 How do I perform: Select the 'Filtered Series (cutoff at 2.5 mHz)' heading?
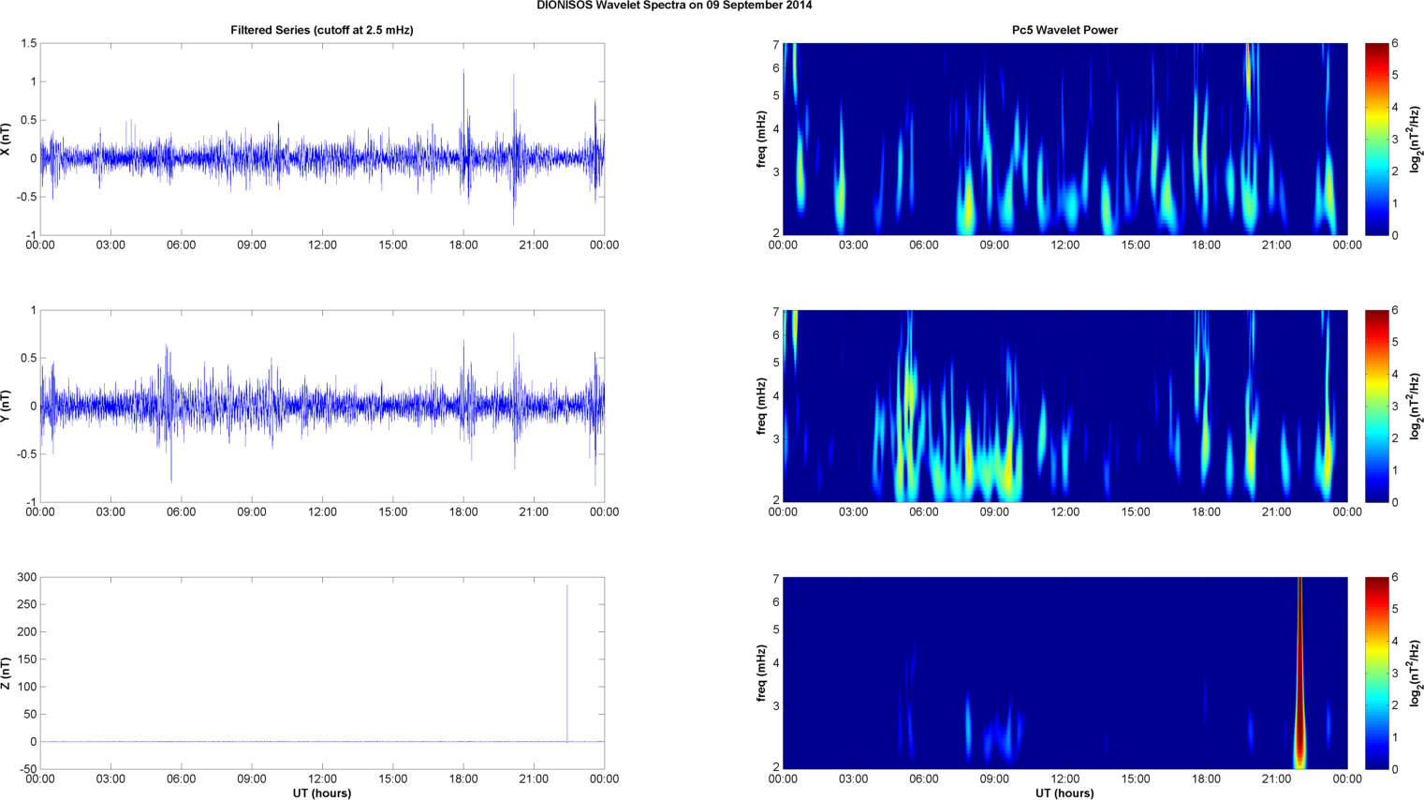(x=322, y=30)
